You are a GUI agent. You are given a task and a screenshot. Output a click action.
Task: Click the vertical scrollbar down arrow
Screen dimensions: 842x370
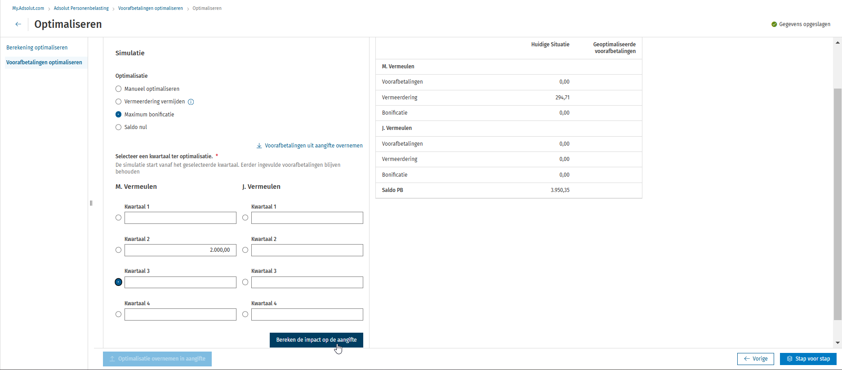click(x=838, y=343)
